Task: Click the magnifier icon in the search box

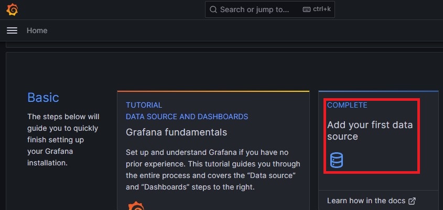Action: point(213,9)
